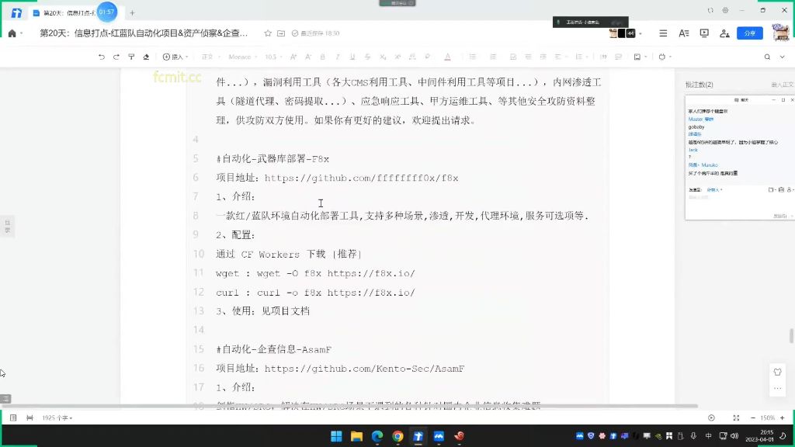Zoom out with the minus button
795x447 pixels.
pyautogui.click(x=752, y=418)
